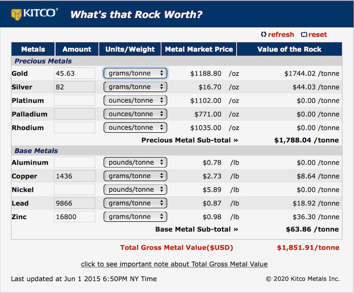Click the Value of the Rock header

coord(289,49)
